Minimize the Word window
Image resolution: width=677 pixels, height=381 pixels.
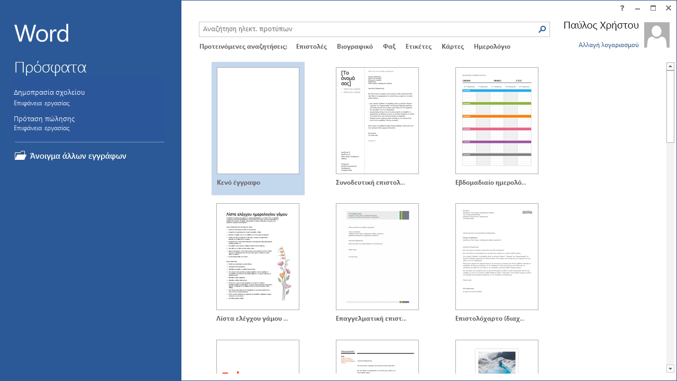pyautogui.click(x=638, y=8)
